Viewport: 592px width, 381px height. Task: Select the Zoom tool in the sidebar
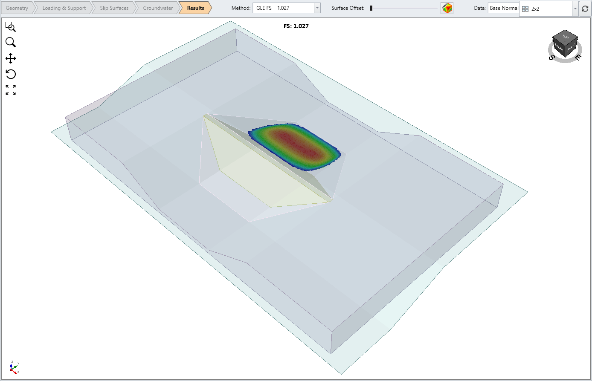(11, 42)
